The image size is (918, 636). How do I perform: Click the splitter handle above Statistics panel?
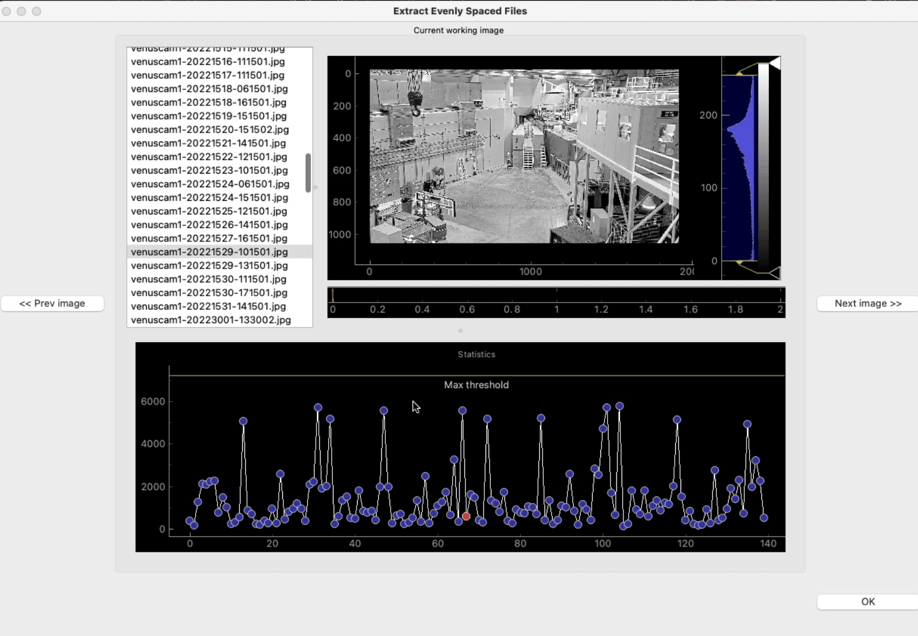[x=460, y=331]
